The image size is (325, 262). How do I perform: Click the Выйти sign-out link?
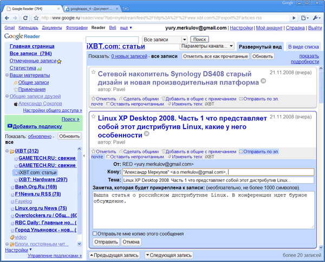315,28
